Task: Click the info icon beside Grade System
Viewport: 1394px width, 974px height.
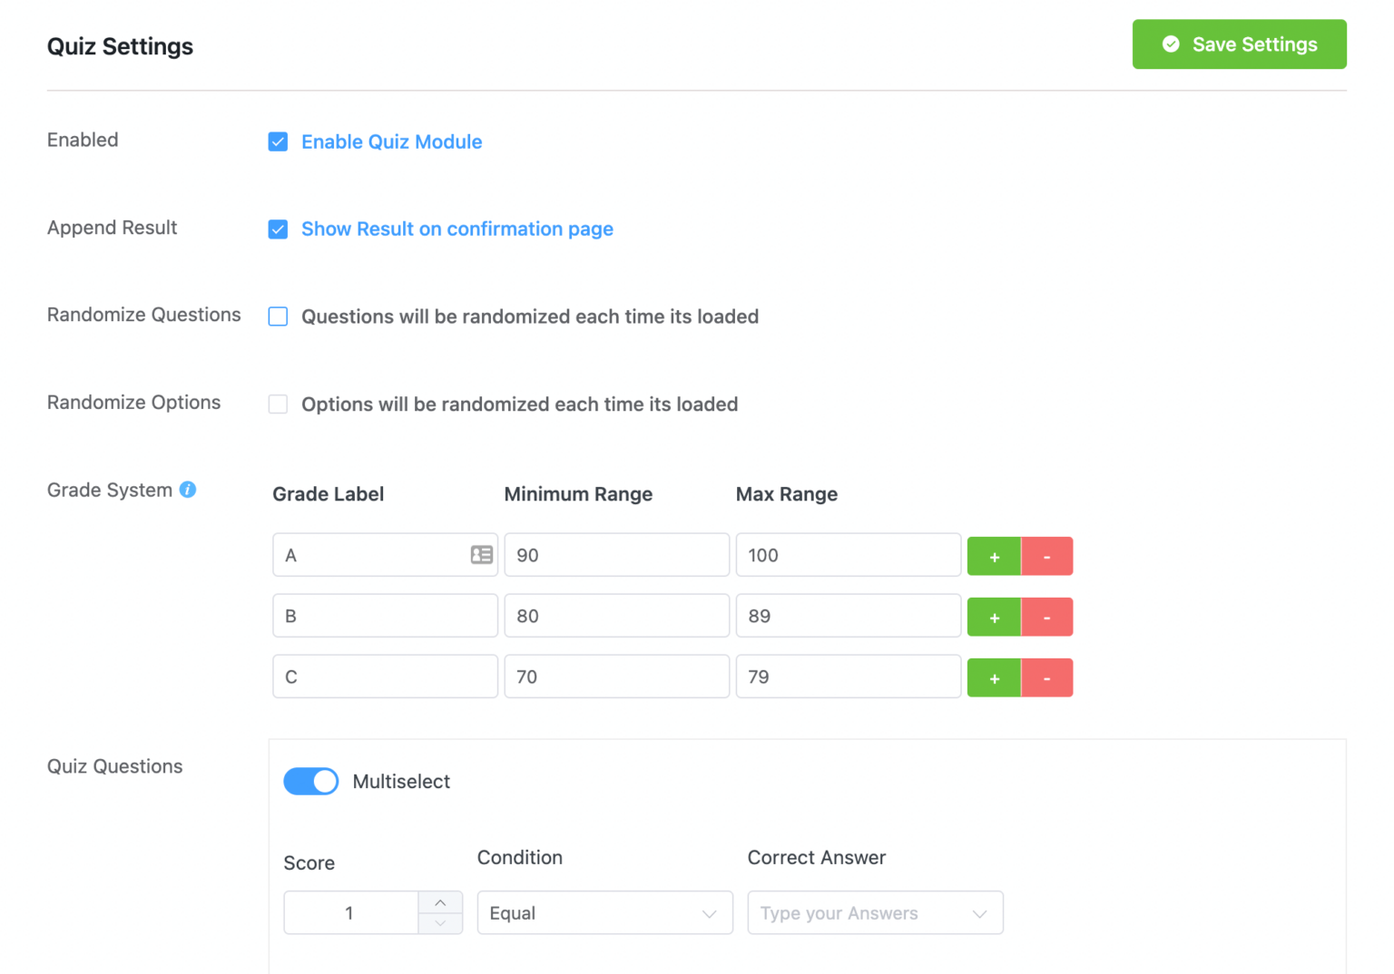Action: pyautogui.click(x=188, y=490)
